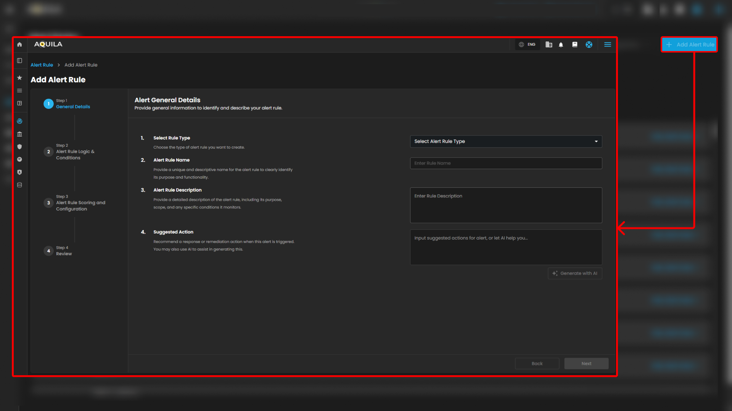Open the database icon in sidebar
The width and height of the screenshot is (732, 411).
19,185
